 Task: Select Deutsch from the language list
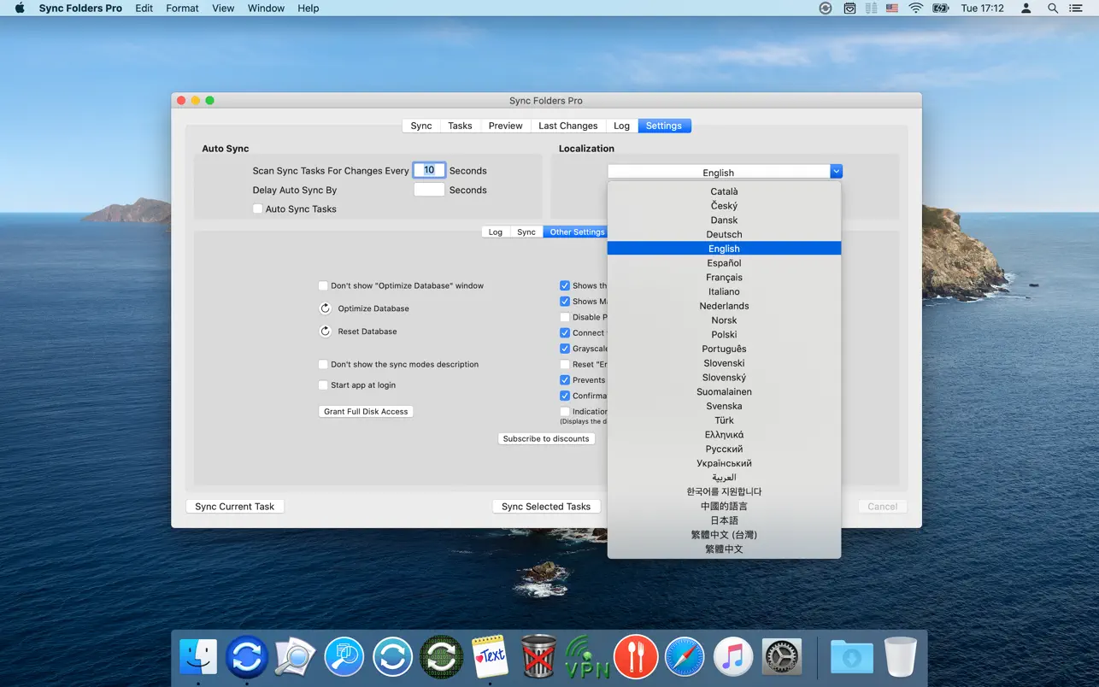724,234
